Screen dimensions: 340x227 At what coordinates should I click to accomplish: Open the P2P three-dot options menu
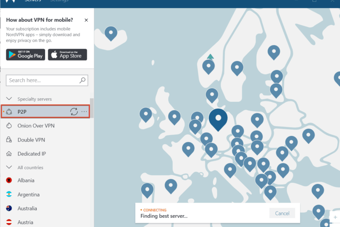click(x=84, y=111)
